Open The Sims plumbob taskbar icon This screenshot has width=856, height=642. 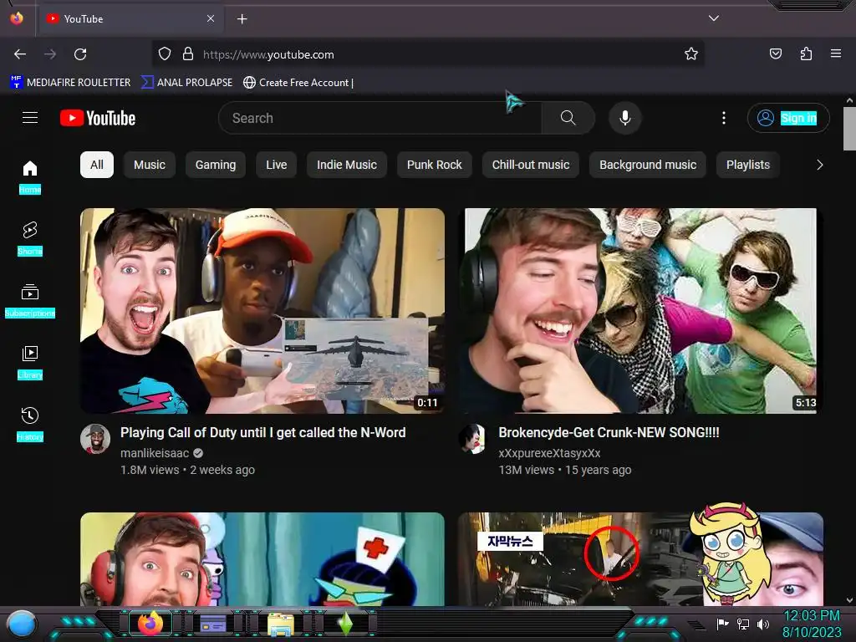[x=345, y=624]
